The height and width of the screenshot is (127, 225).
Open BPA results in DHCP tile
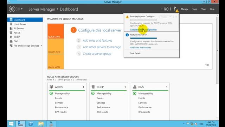click(x=102, y=112)
